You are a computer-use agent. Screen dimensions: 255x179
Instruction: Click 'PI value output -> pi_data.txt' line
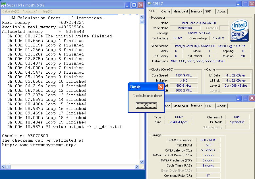pyautogui.click(x=65, y=127)
